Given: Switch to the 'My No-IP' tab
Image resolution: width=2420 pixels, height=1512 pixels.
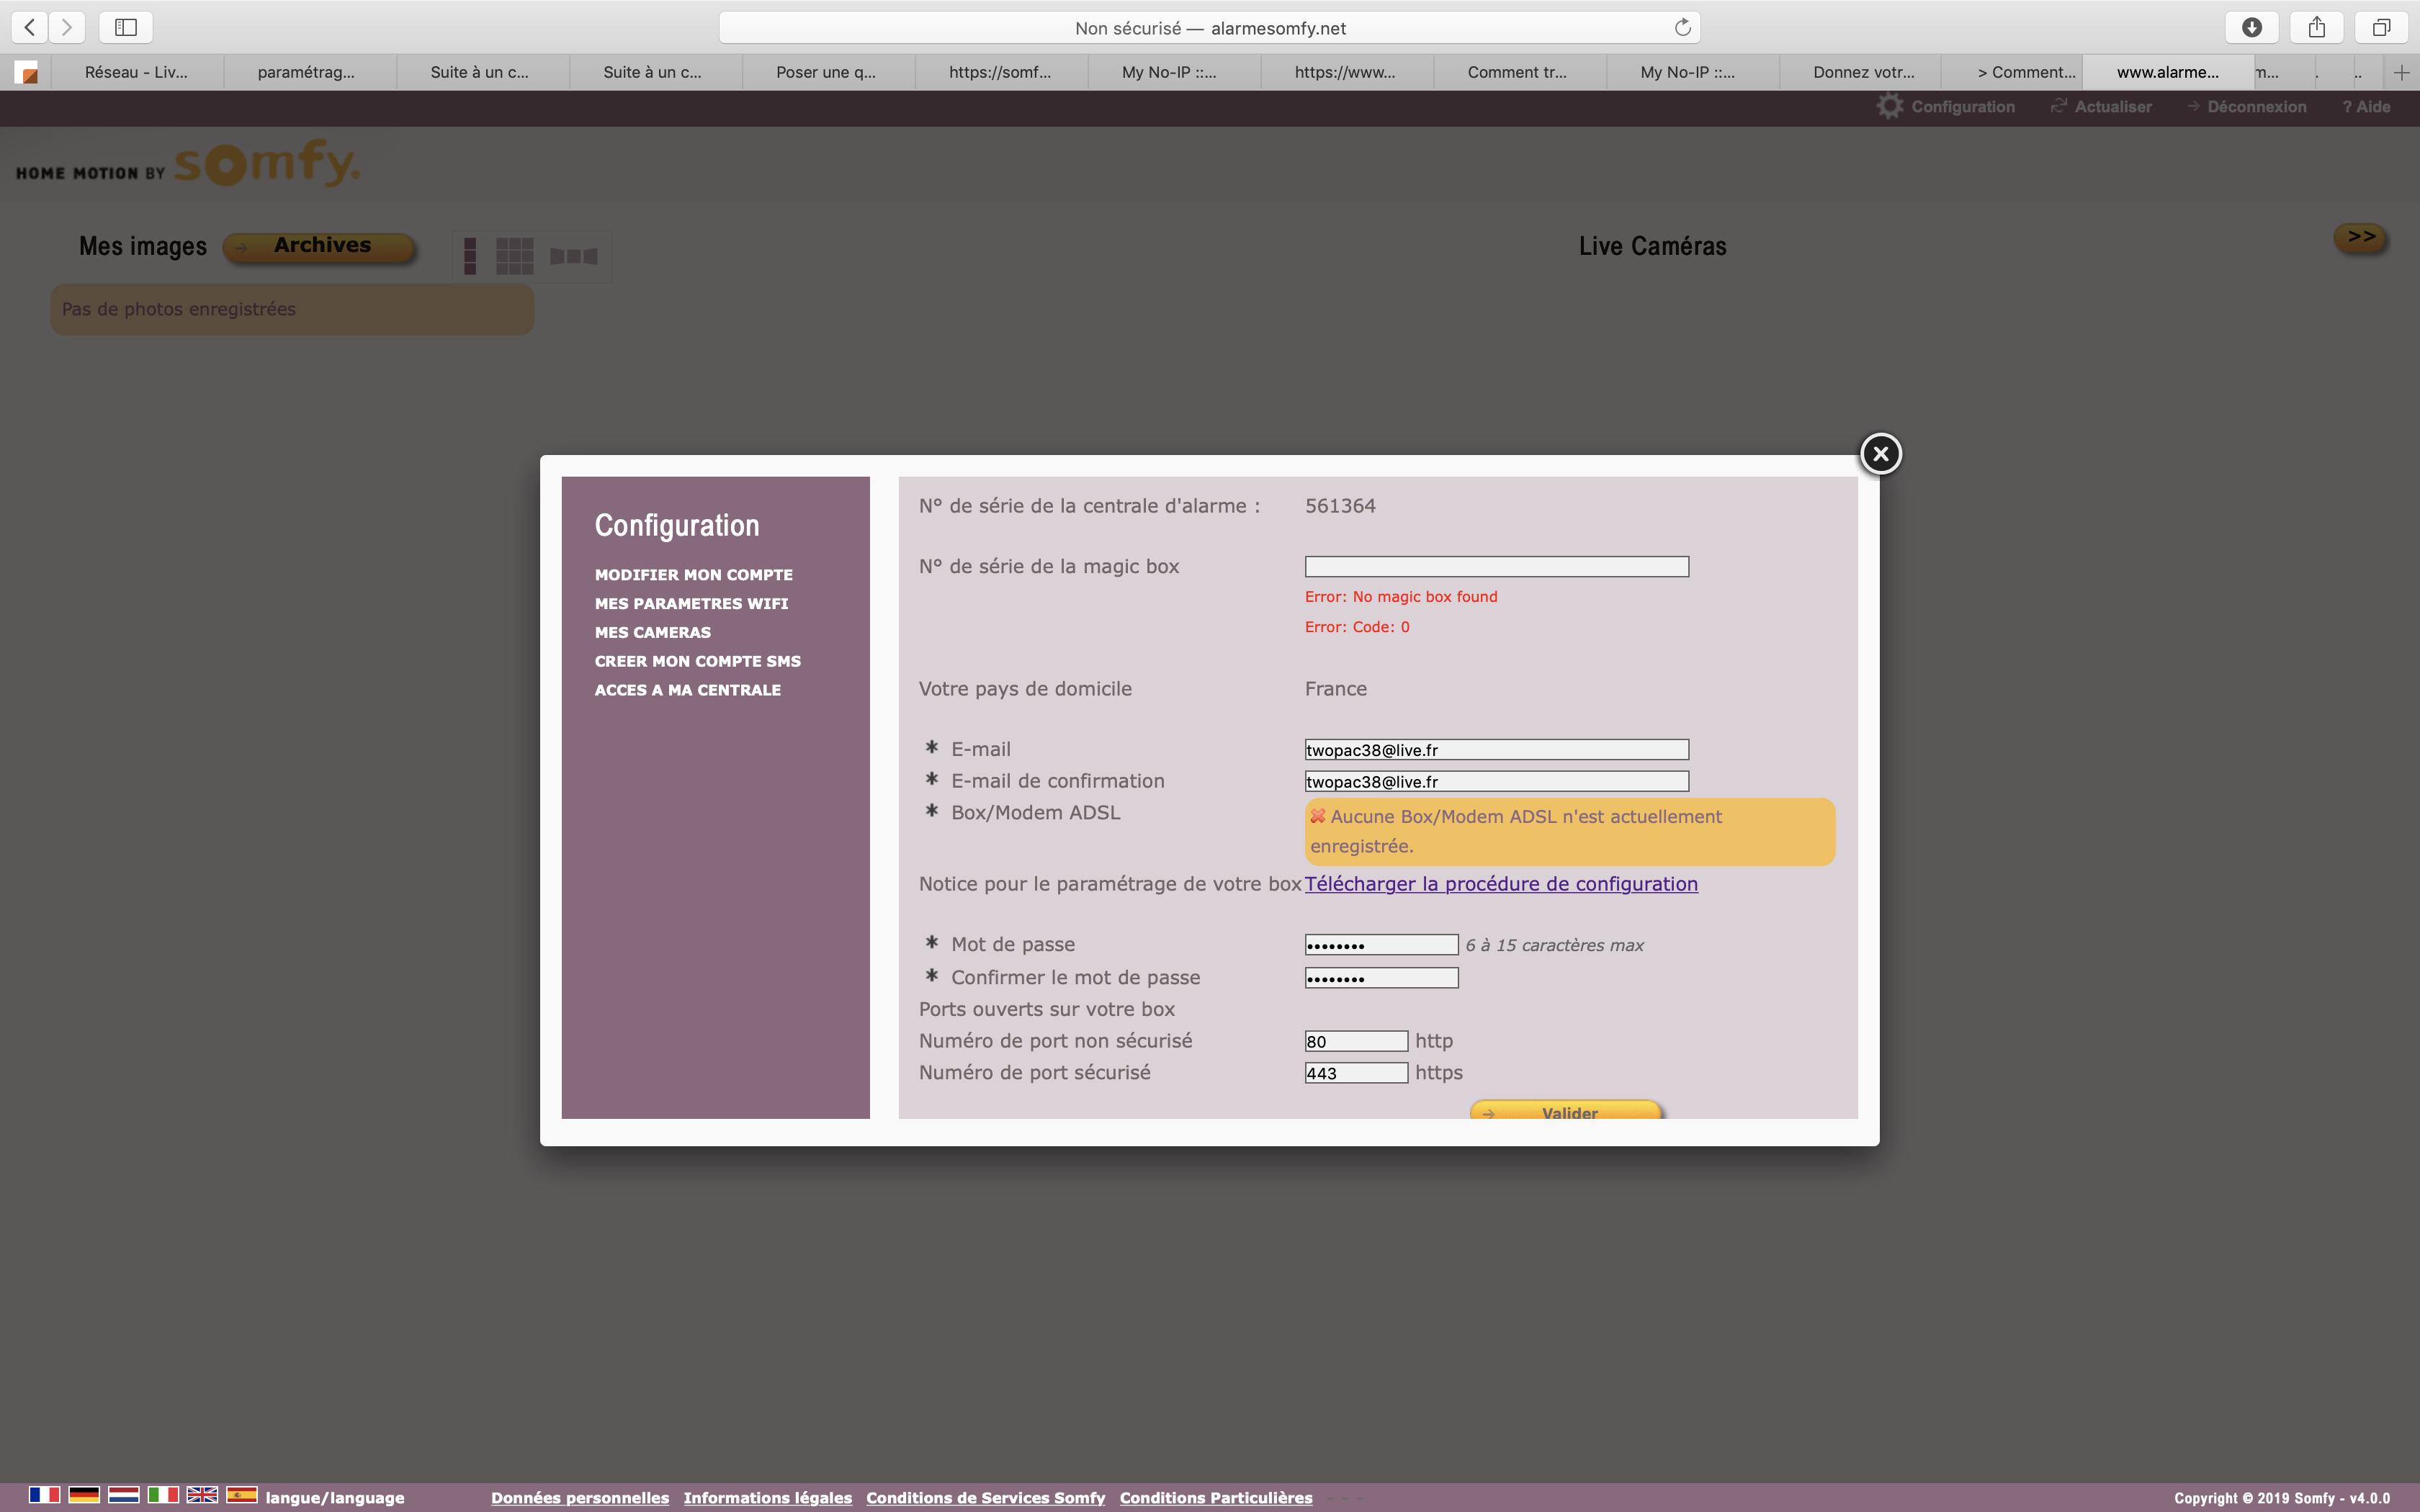Looking at the screenshot, I should (1169, 72).
